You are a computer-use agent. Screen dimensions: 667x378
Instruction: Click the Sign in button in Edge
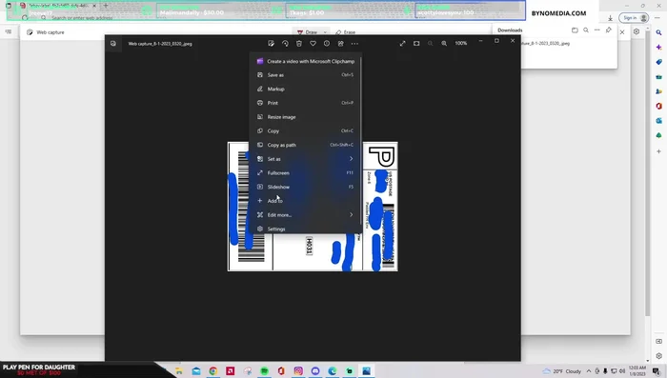tap(634, 18)
